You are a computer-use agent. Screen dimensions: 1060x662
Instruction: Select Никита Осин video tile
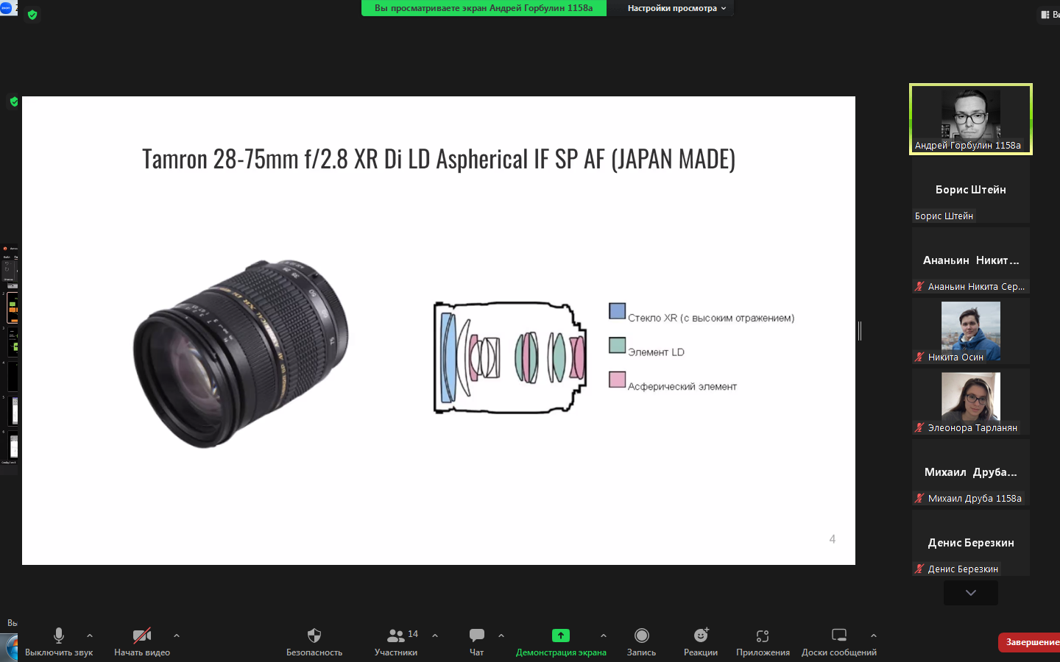pyautogui.click(x=971, y=331)
